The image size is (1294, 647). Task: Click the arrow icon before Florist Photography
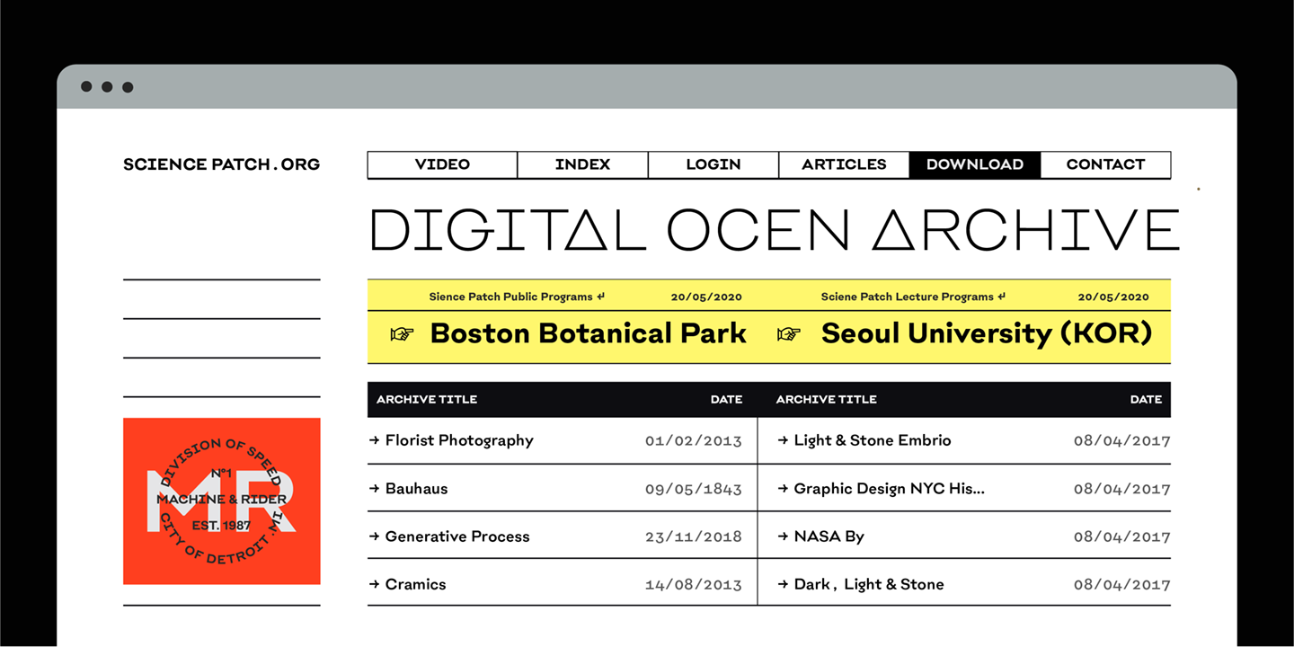pyautogui.click(x=374, y=440)
